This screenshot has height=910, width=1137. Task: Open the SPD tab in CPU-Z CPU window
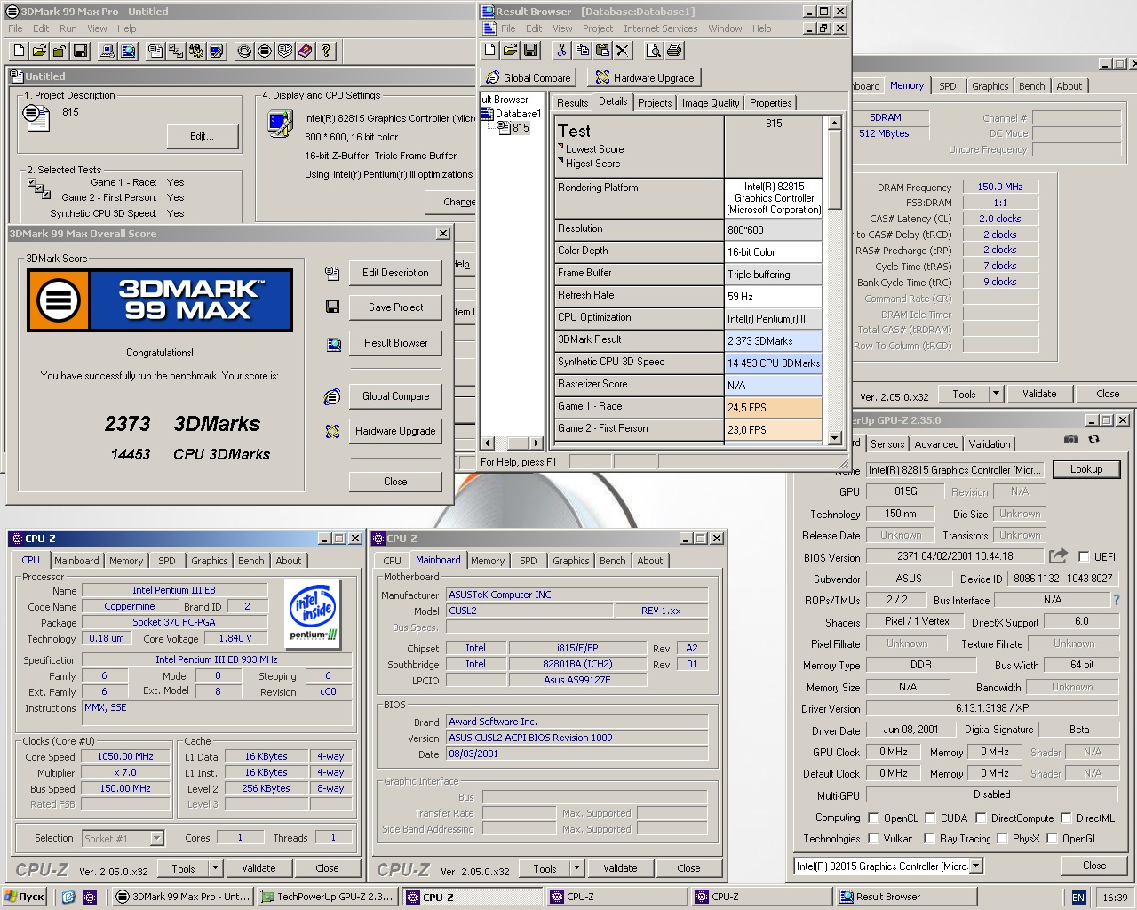tap(167, 561)
